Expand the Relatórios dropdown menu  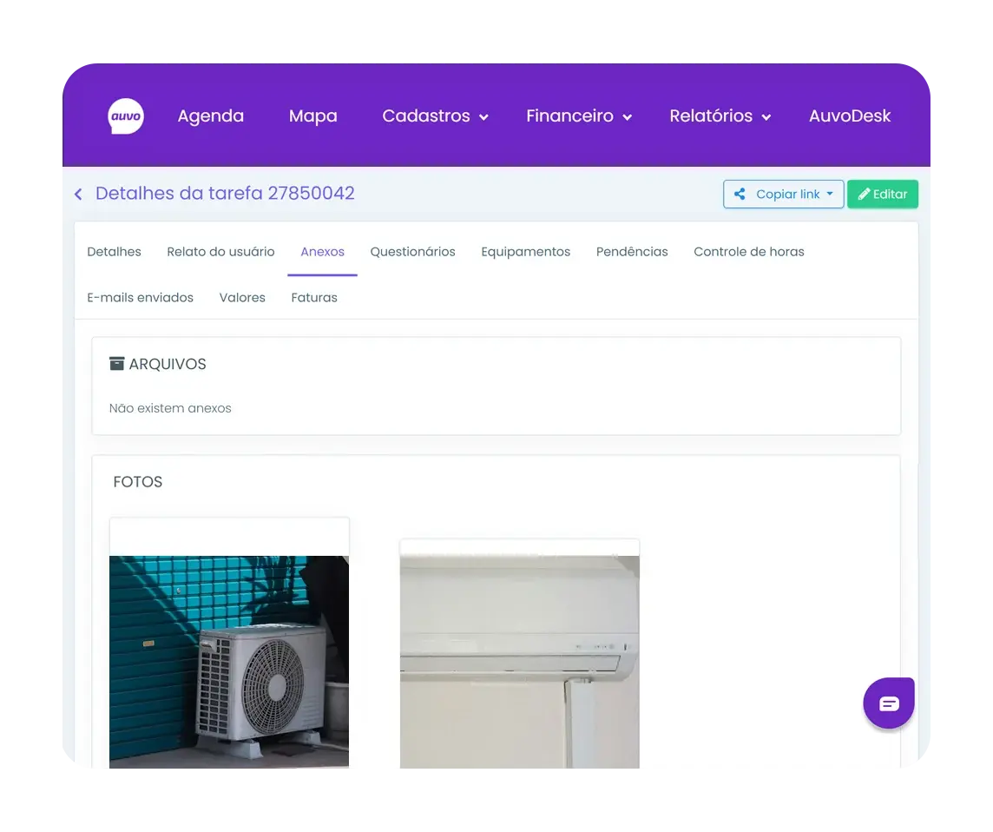[x=720, y=116]
